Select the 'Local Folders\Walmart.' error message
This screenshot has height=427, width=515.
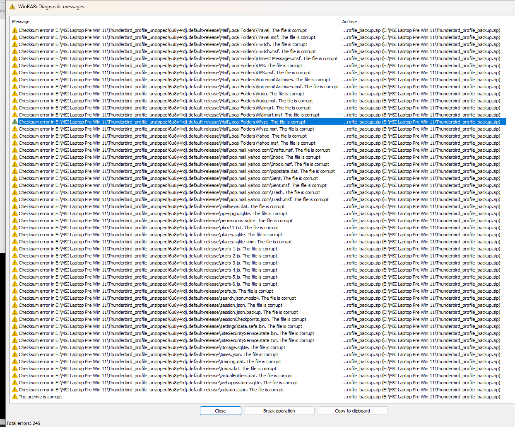(x=165, y=108)
